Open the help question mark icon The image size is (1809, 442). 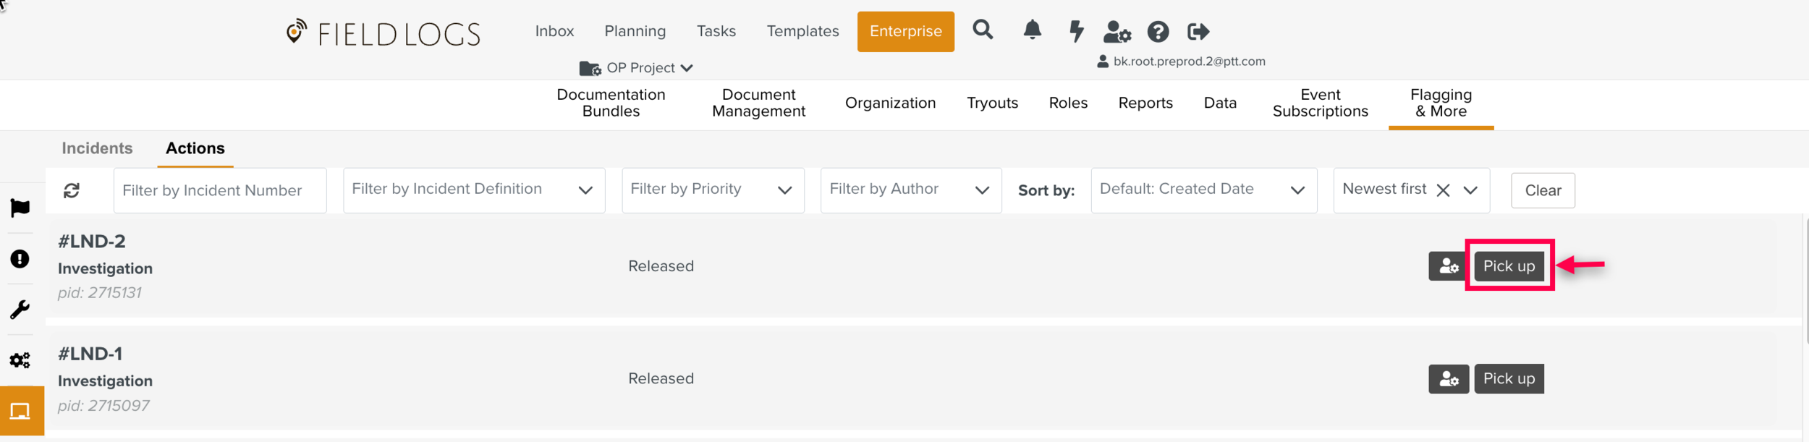(1158, 32)
